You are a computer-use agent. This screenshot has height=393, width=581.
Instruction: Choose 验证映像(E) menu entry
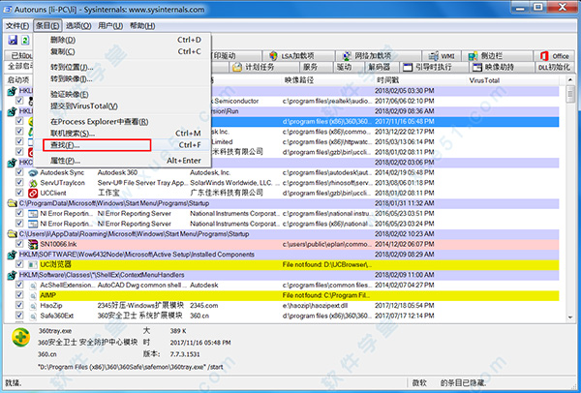click(x=122, y=95)
